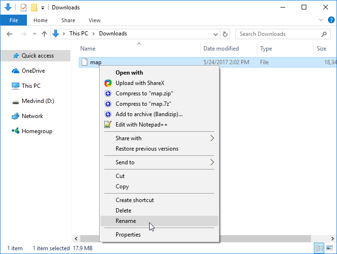Click the blue download arrow icon in the title bar
Viewport: 337px width, 254px height.
(8, 7)
